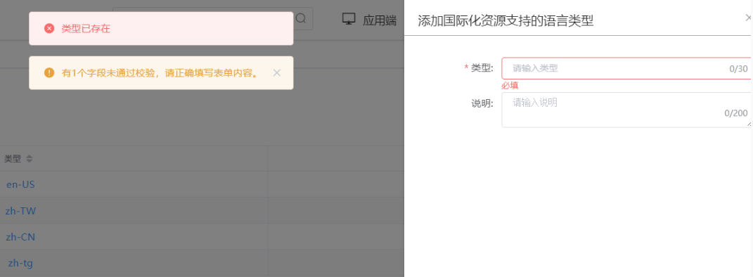Open the en-US language type link
This screenshot has width=753, height=277.
point(20,184)
